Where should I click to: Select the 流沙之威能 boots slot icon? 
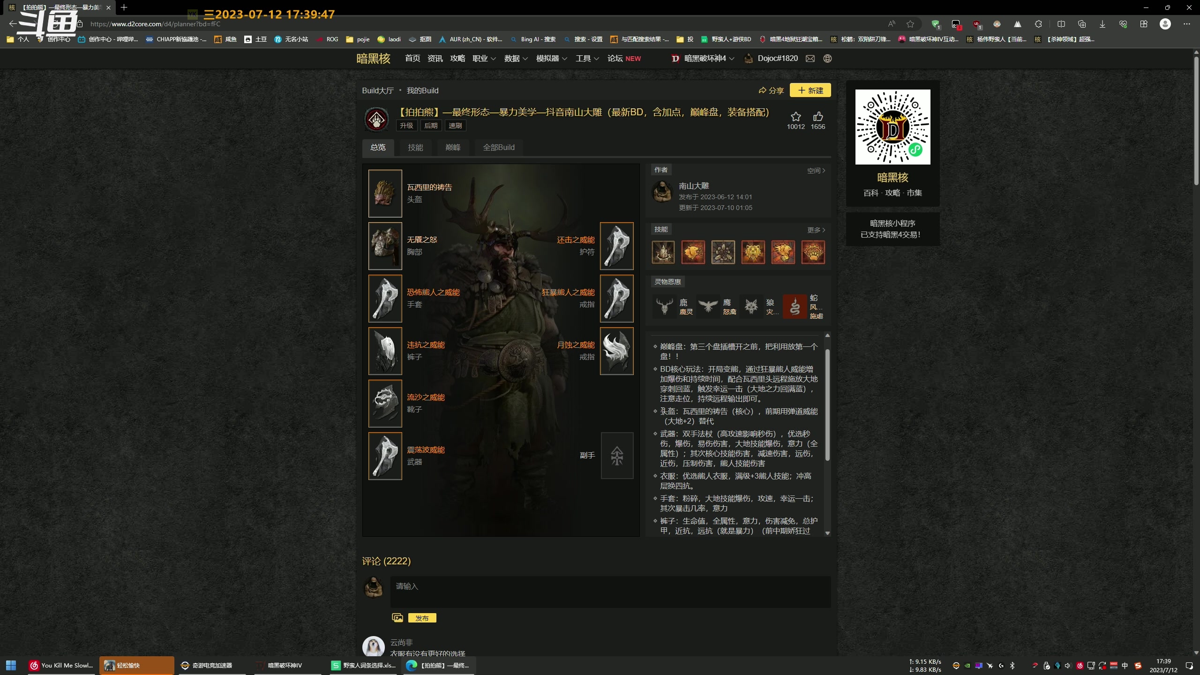click(385, 404)
